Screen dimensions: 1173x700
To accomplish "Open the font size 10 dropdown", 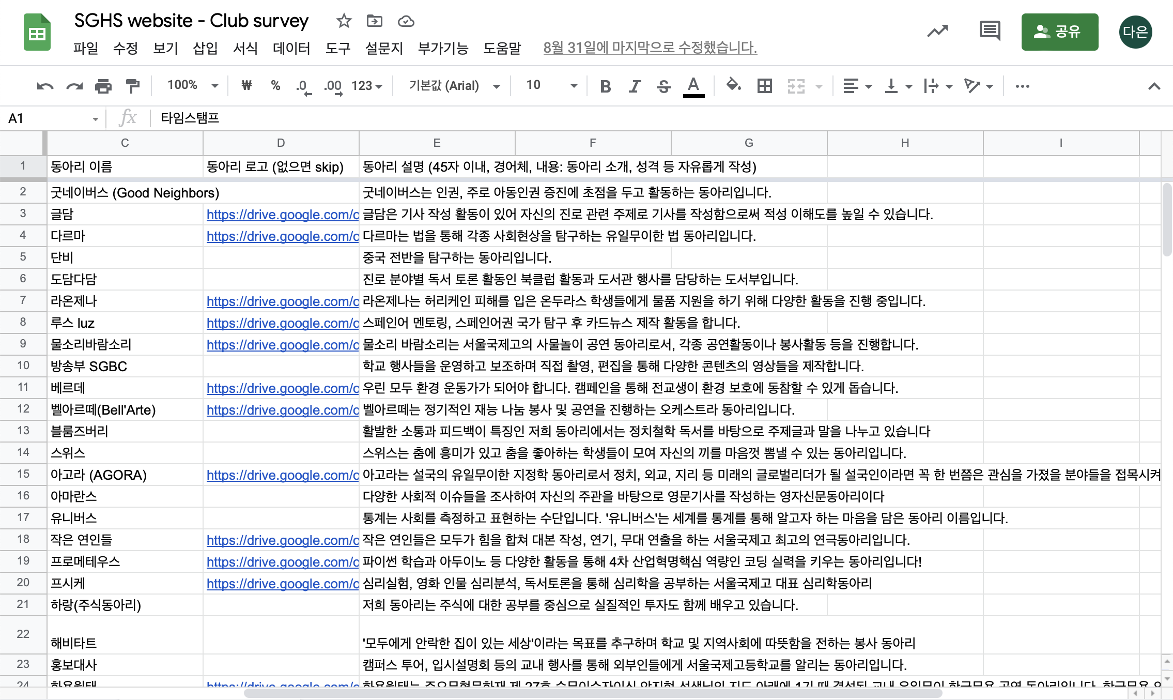I will pyautogui.click(x=551, y=85).
